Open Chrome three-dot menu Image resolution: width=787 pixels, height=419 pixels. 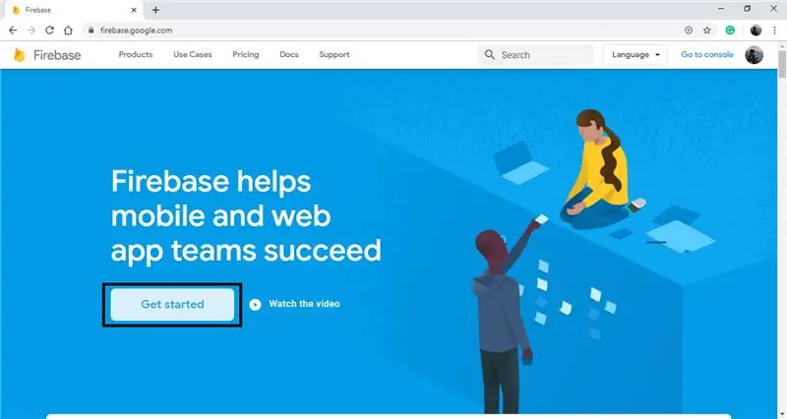[774, 30]
